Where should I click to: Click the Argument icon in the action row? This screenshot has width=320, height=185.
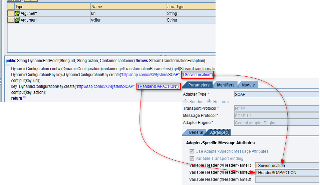(17, 20)
